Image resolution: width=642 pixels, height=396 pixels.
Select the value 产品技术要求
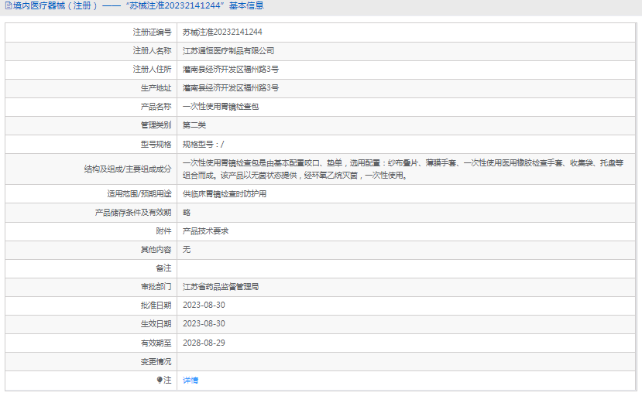(x=205, y=231)
